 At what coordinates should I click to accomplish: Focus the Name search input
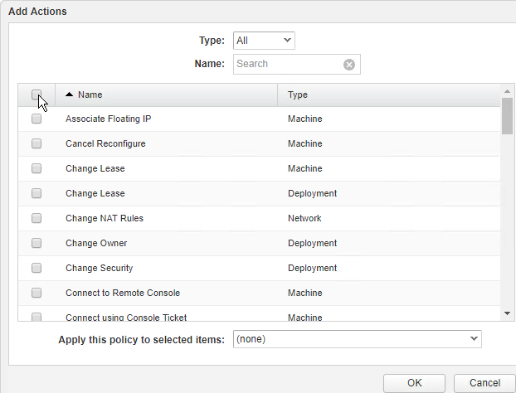coord(287,65)
